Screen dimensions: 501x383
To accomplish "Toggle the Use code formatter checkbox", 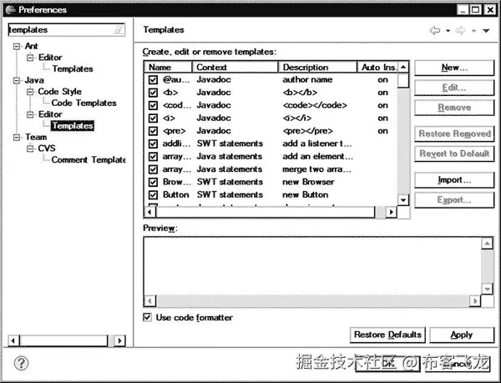I will pos(147,317).
